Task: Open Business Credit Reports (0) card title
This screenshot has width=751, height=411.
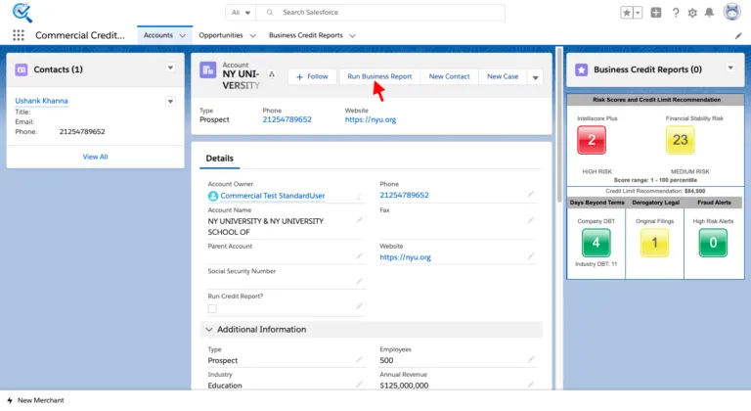Action: 647,69
